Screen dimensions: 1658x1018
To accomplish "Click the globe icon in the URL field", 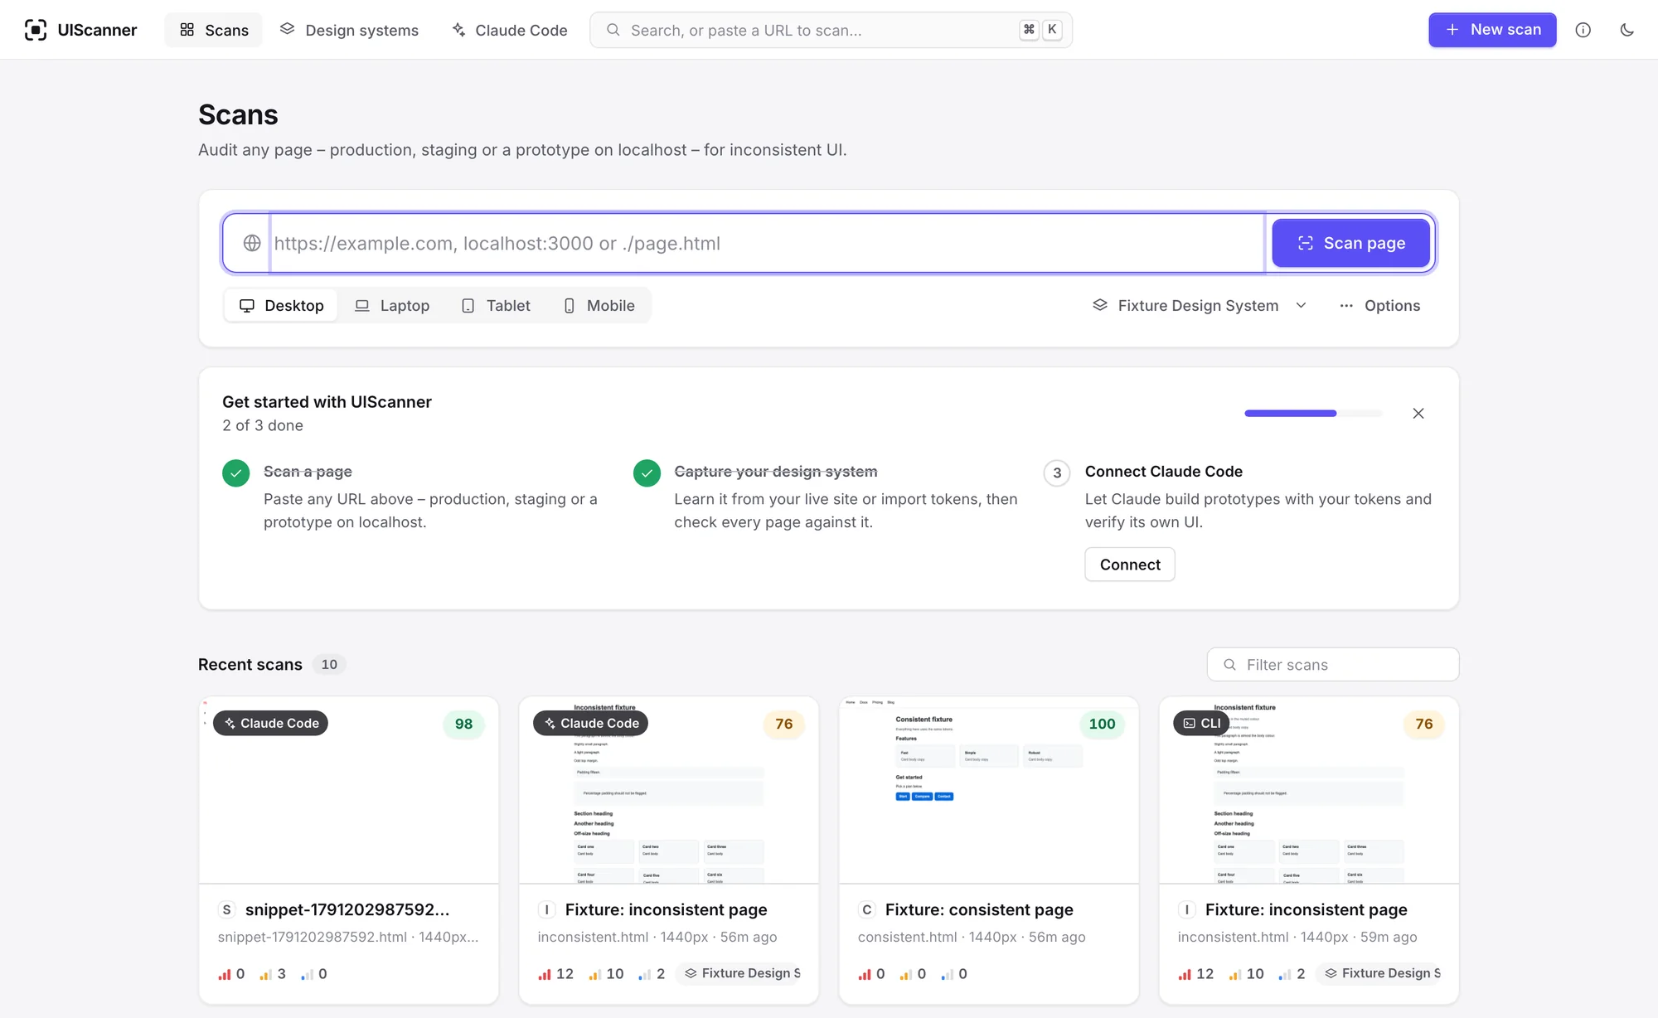I will pos(252,243).
